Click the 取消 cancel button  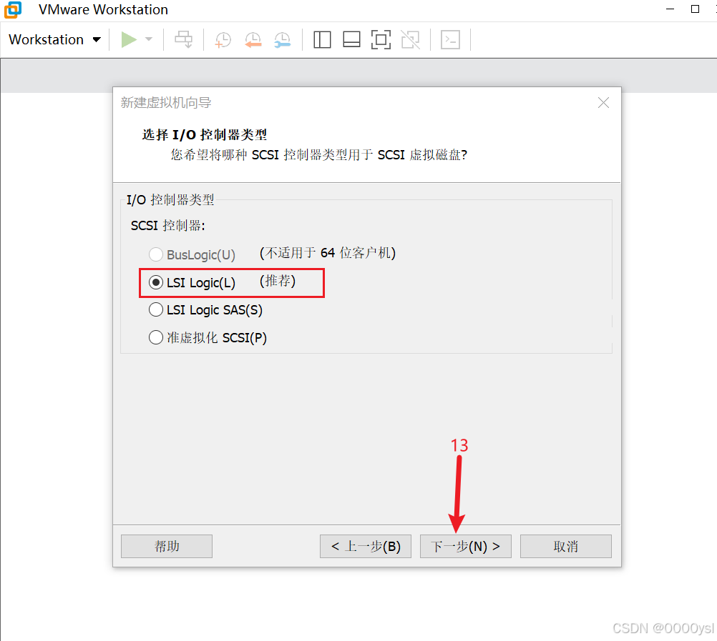pos(565,546)
